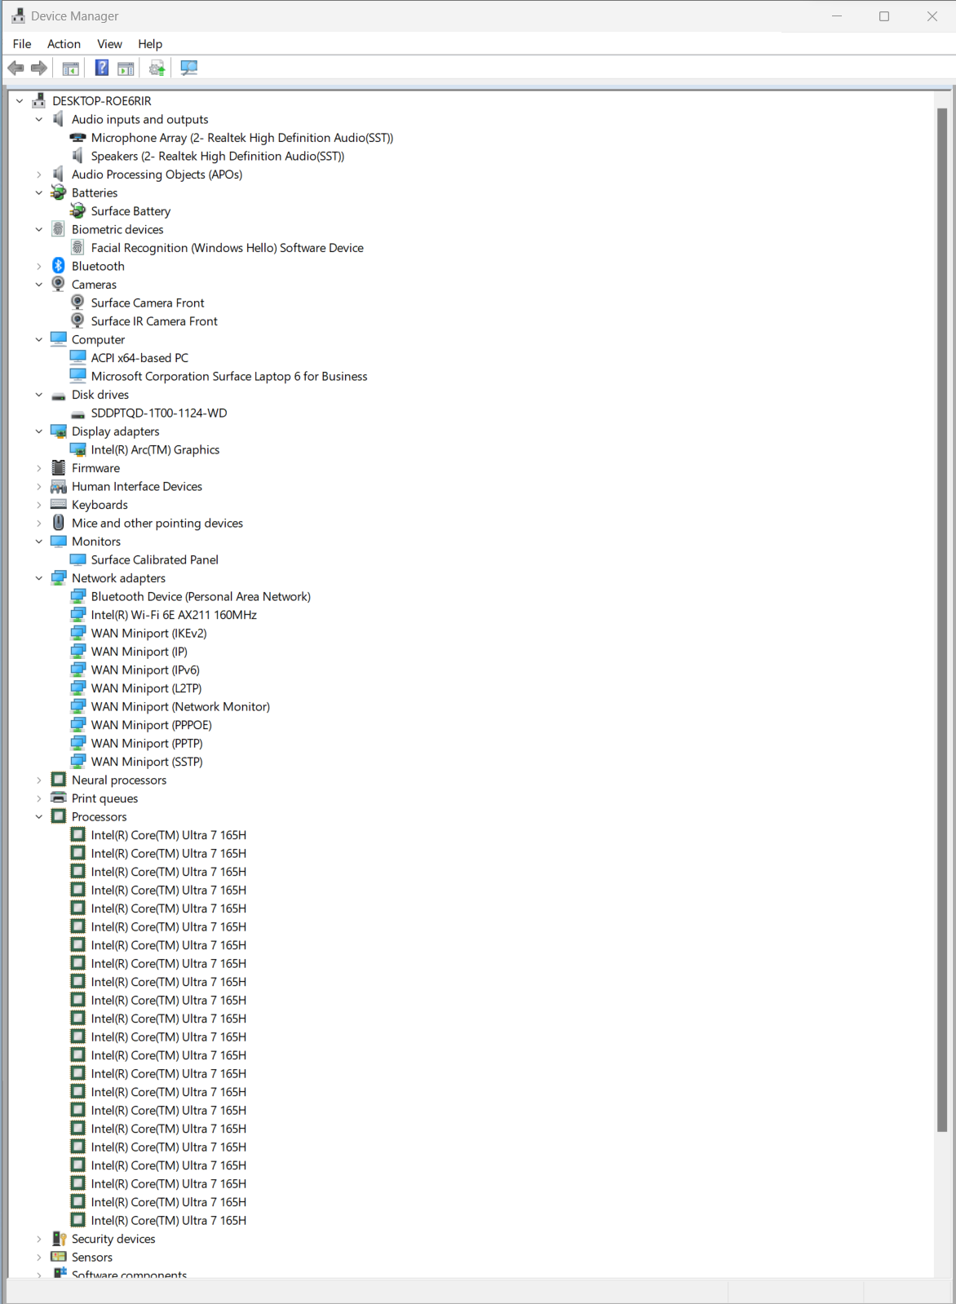
Task: Select the Batteries category label
Action: 95,192
